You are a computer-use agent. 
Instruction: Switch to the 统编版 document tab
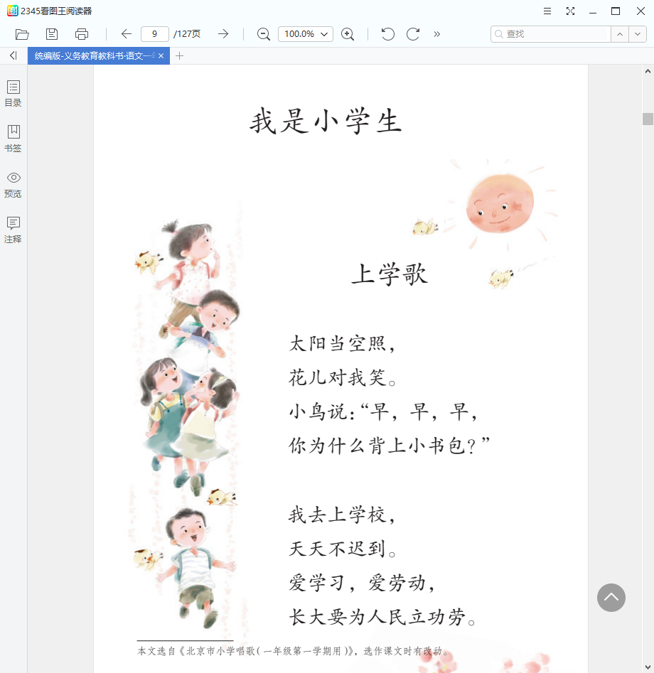[92, 55]
